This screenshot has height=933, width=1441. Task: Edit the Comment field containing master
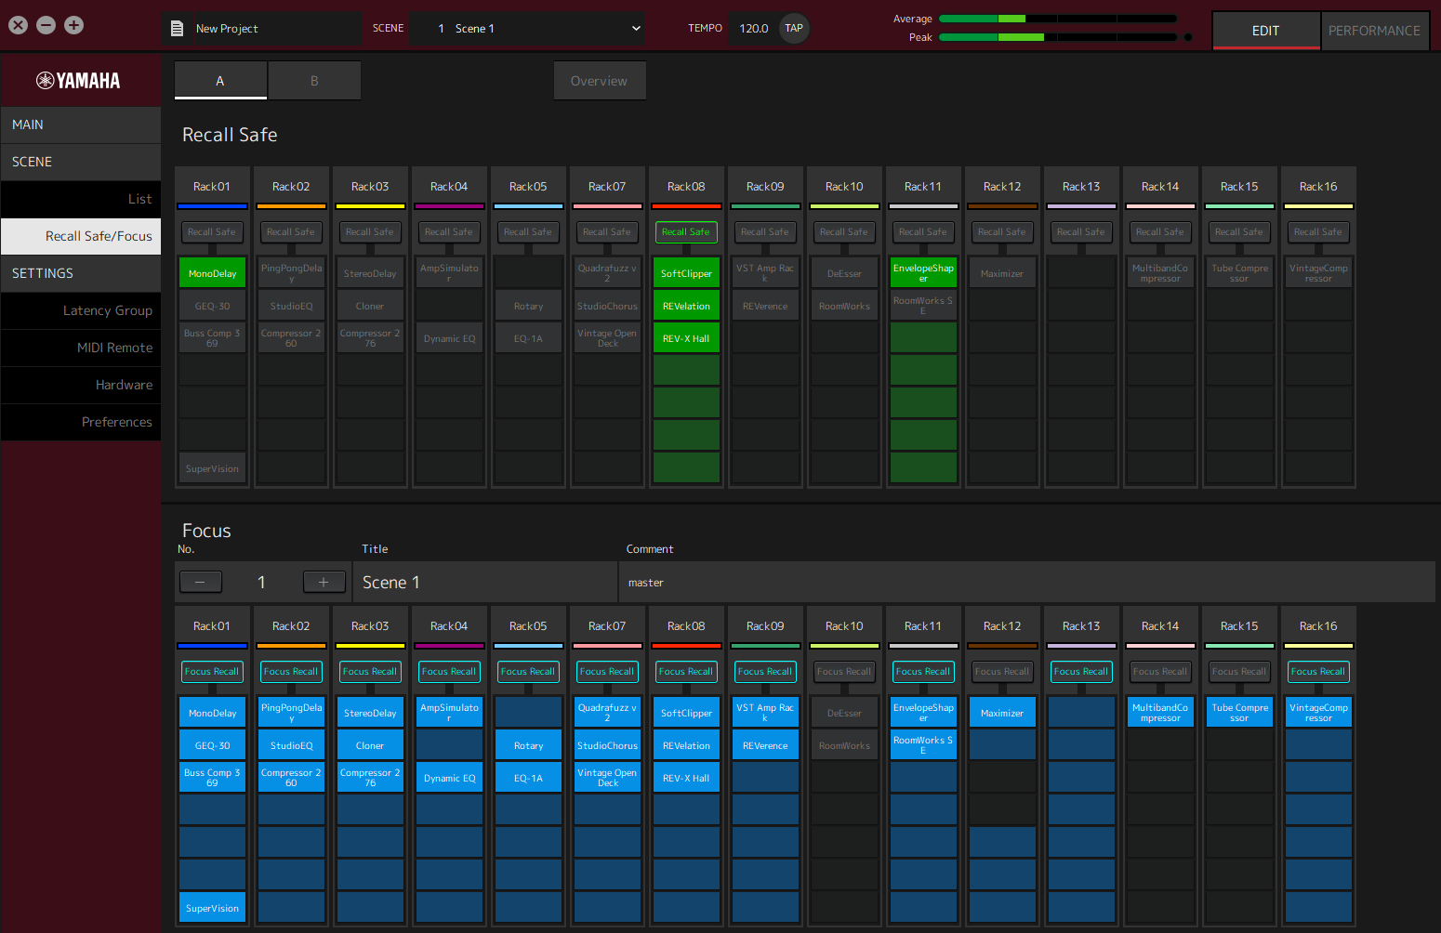click(1027, 582)
